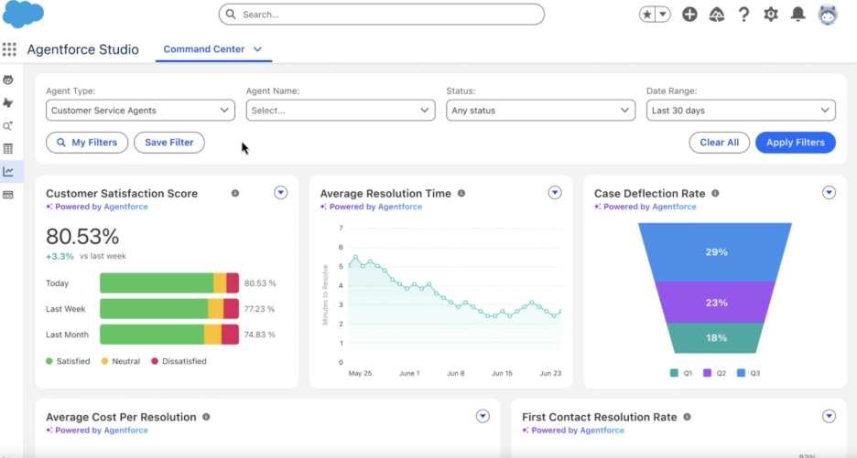Open the help question mark icon
This screenshot has height=458, width=857.
(743, 15)
